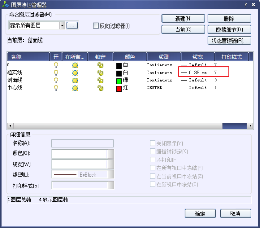This screenshot has height=228, width=260.
Task: Check 在新视口中冻结 checkbox
Action: click(x=153, y=184)
